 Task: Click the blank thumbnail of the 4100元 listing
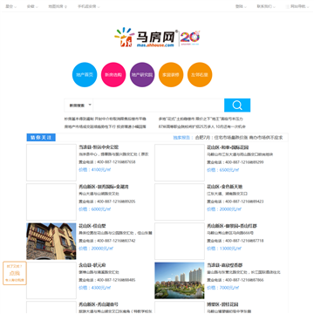click(x=51, y=162)
